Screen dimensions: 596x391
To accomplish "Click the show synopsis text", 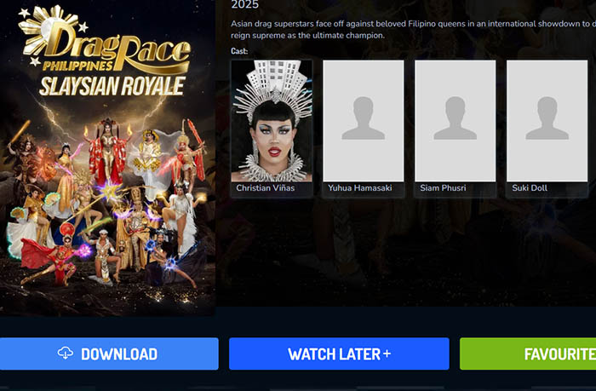I will coord(413,29).
